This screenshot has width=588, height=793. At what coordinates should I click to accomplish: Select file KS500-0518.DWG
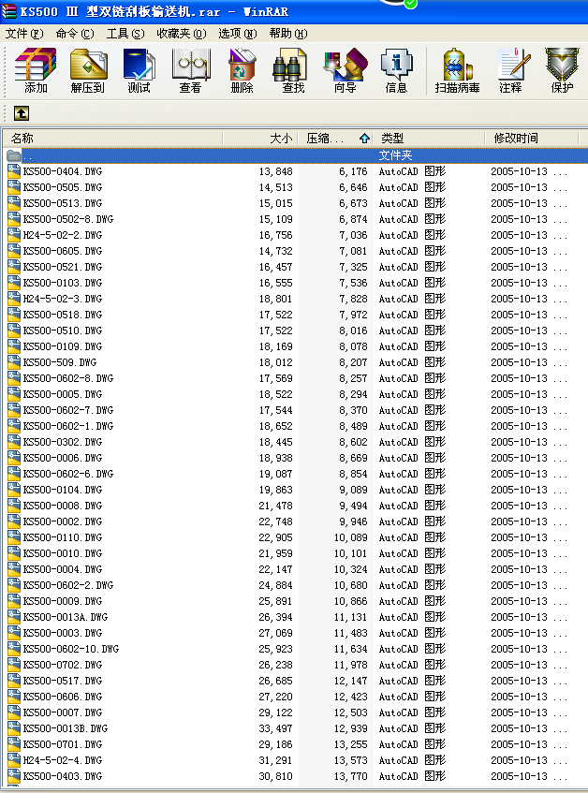pyautogui.click(x=62, y=315)
